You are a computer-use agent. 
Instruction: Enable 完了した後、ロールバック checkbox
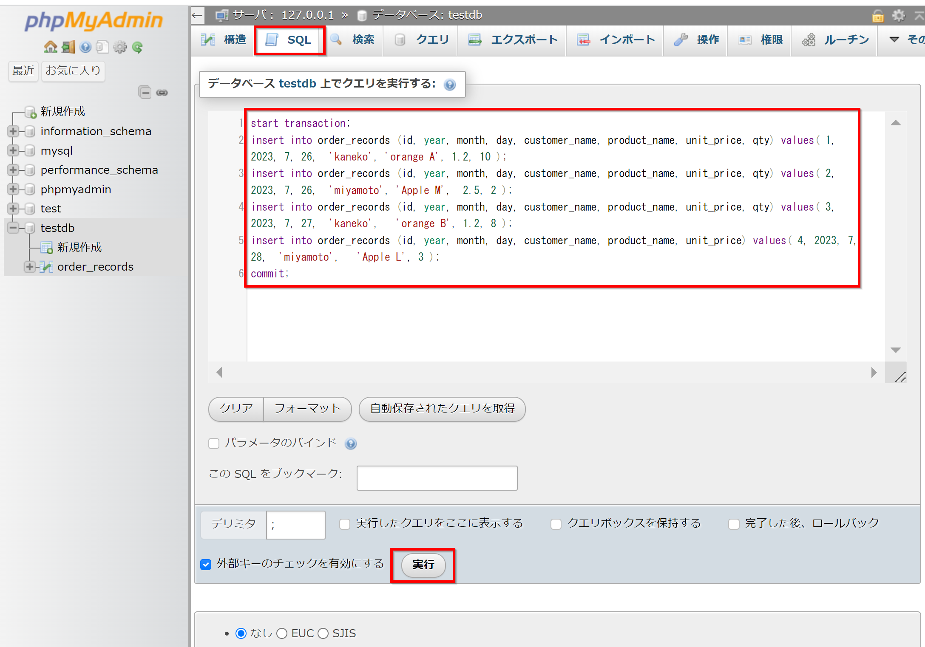pyautogui.click(x=734, y=524)
